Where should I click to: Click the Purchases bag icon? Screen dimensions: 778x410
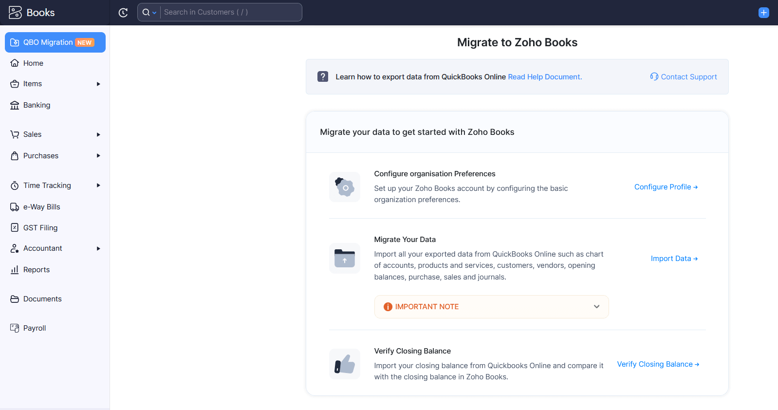15,156
